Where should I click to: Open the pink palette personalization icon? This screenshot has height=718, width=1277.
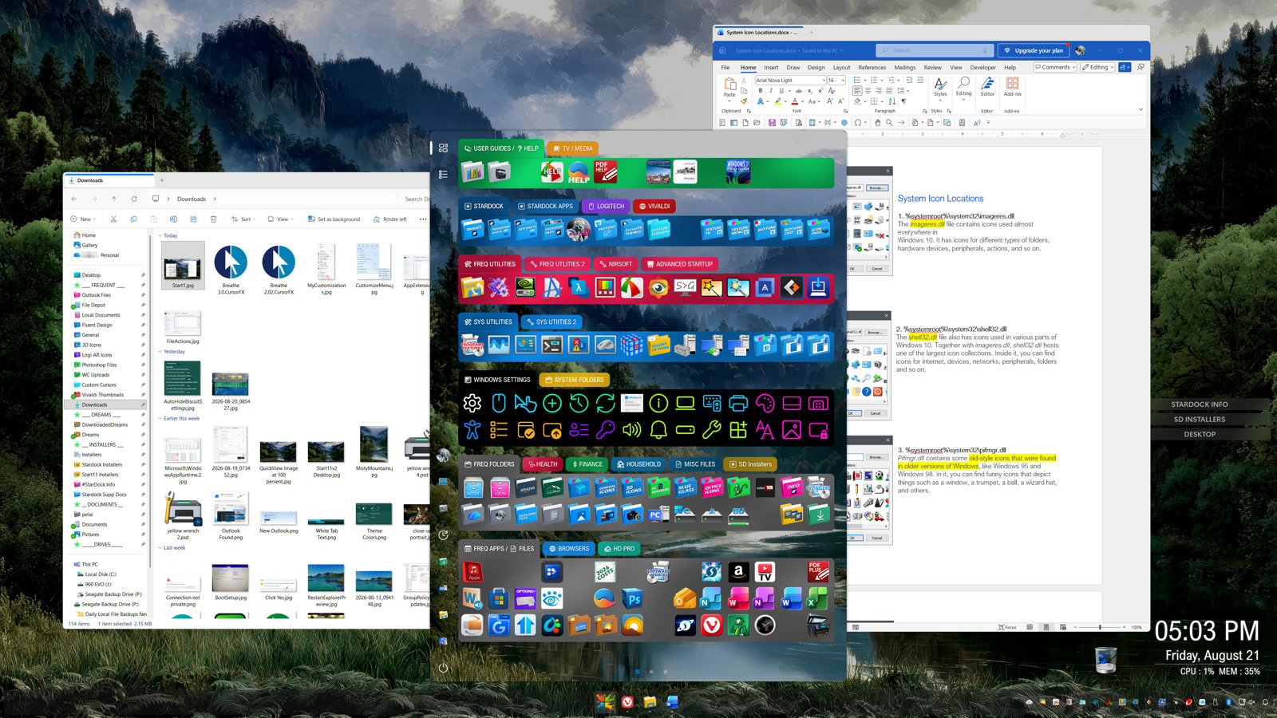765,404
